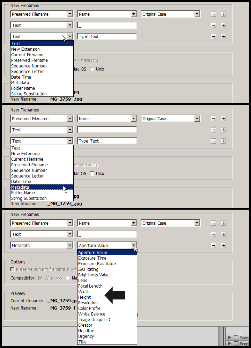Image resolution: width=251 pixels, height=348 pixels.
Task: Toggle the Windows compatibility checkbox
Action: (41, 278)
